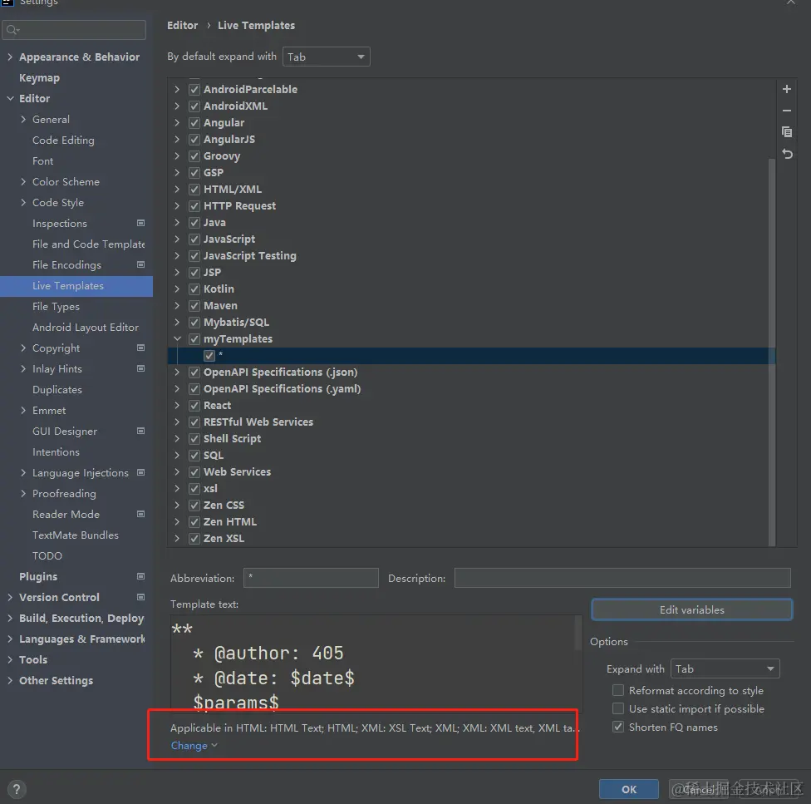Click the Plugins project-level settings icon
811x804 pixels.
[x=140, y=576]
